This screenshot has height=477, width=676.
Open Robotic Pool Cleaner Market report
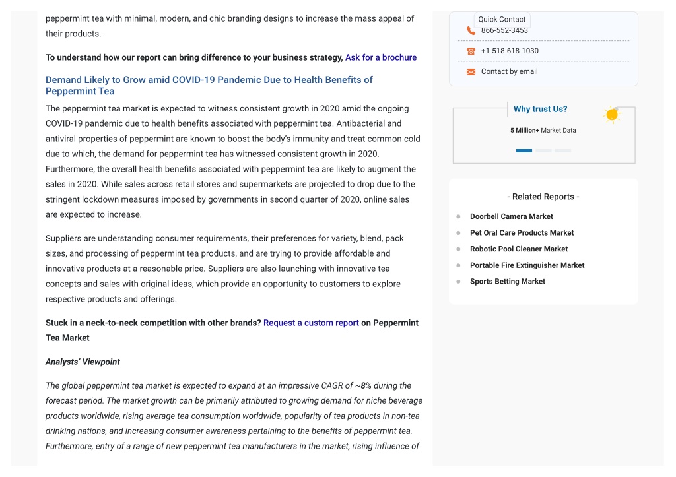pos(519,249)
